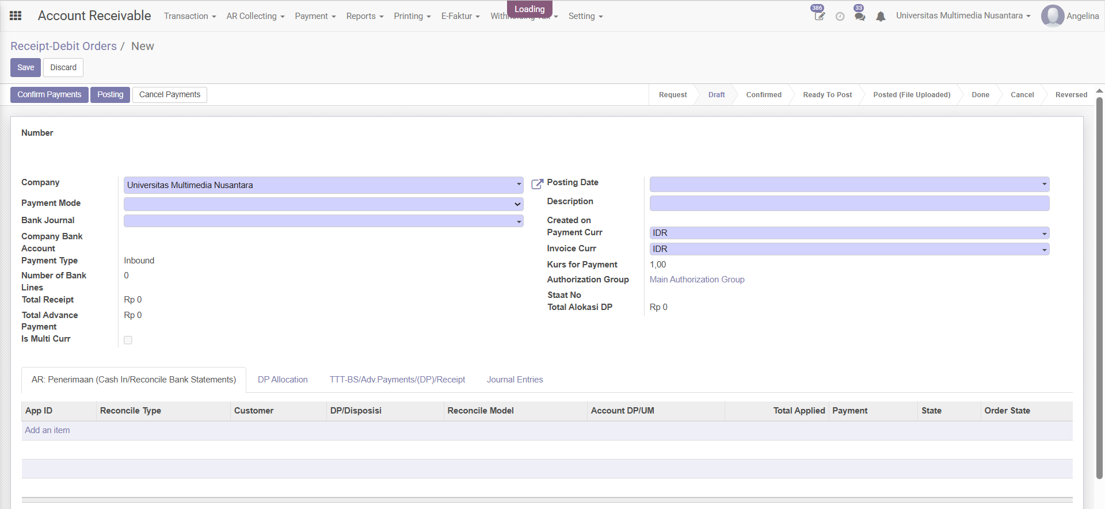Expand the Payment Mode dropdown
Screen dimensions: 1105x509
coord(323,204)
